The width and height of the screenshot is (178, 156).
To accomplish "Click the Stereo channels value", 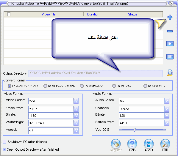I will 124,109.
